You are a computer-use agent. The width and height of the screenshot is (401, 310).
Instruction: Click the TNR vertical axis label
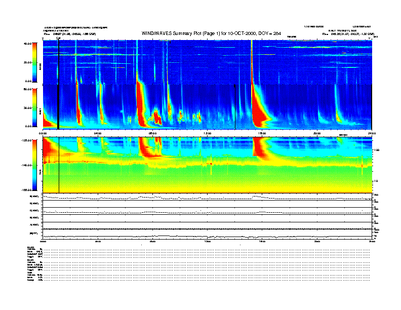pyautogui.click(x=41, y=173)
